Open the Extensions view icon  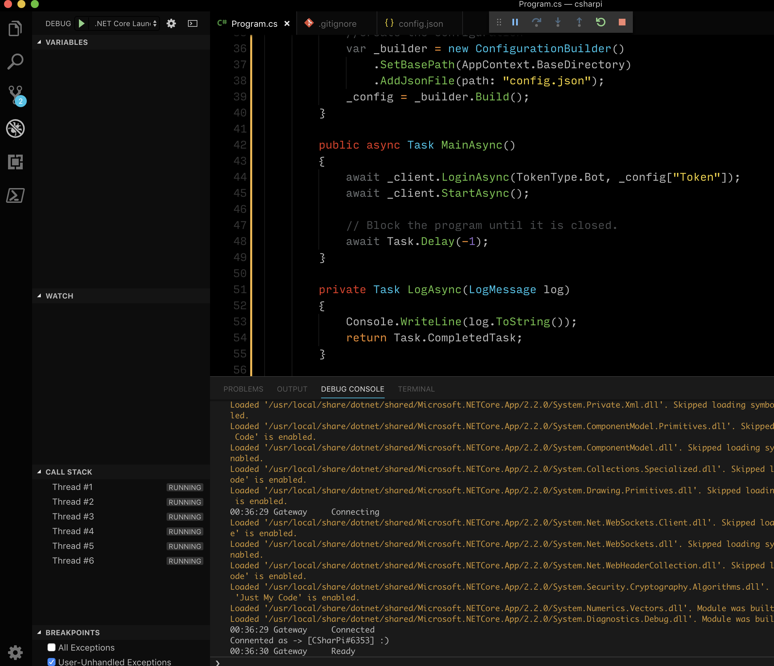[15, 162]
